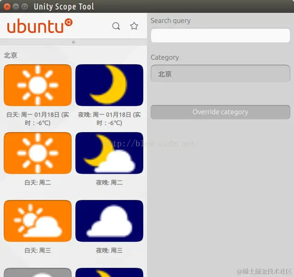Select the sunny Tuesday daytime tile
This screenshot has width=294, height=277.
pyautogui.click(x=38, y=153)
